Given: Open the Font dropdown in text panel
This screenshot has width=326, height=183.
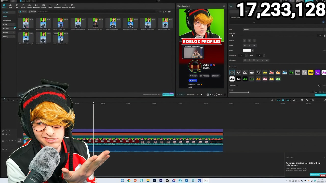Looking at the screenshot, I should [284, 29].
